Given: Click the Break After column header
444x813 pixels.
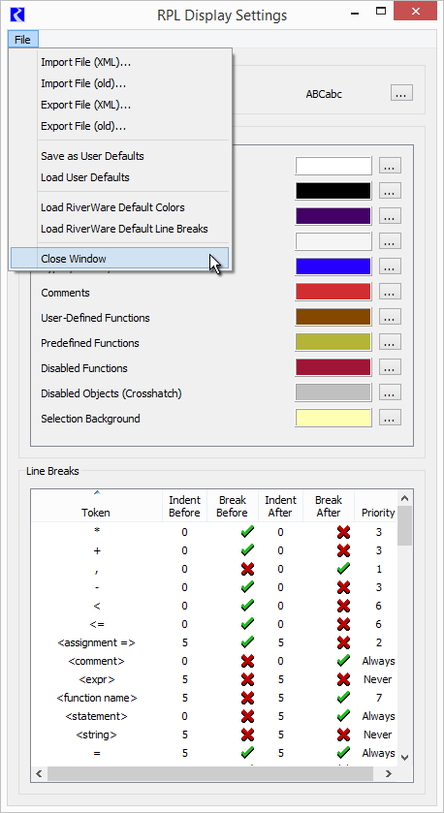Looking at the screenshot, I should 329,506.
